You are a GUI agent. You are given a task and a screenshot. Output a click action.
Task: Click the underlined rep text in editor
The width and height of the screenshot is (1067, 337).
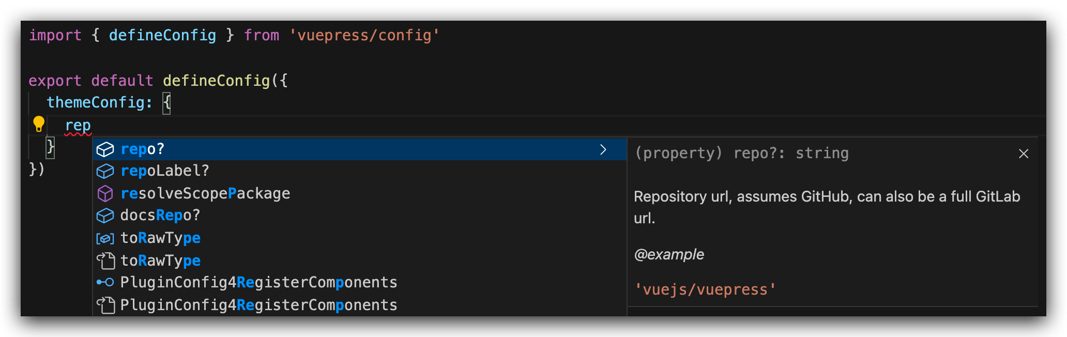pyautogui.click(x=78, y=126)
